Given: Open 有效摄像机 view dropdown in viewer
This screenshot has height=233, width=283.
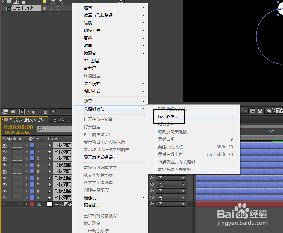Looking at the screenshot, I should [274, 110].
